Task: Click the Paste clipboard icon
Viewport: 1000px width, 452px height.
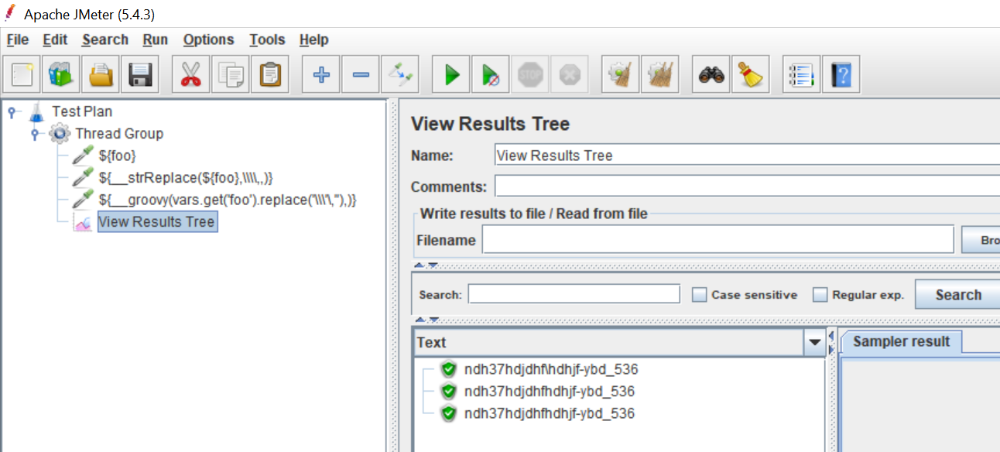Action: (269, 75)
